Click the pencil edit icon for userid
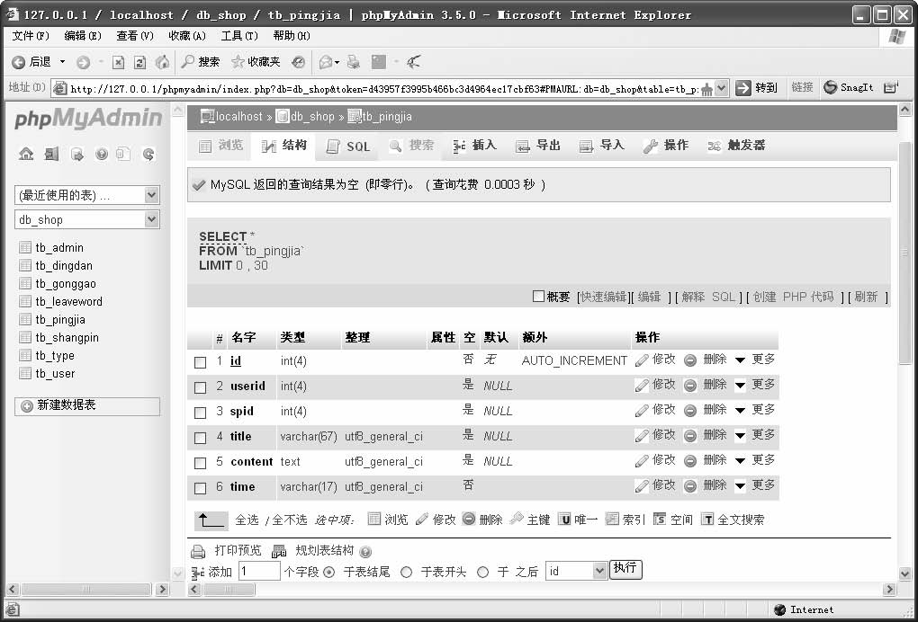The image size is (918, 622). pos(643,386)
